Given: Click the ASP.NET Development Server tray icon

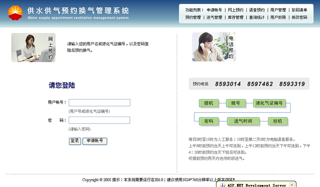Looking at the screenshot, I should (x=223, y=185).
